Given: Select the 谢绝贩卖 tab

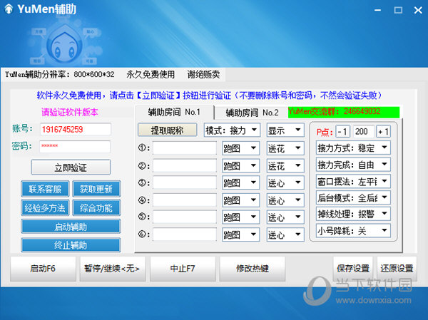Looking at the screenshot, I should click(x=203, y=74).
